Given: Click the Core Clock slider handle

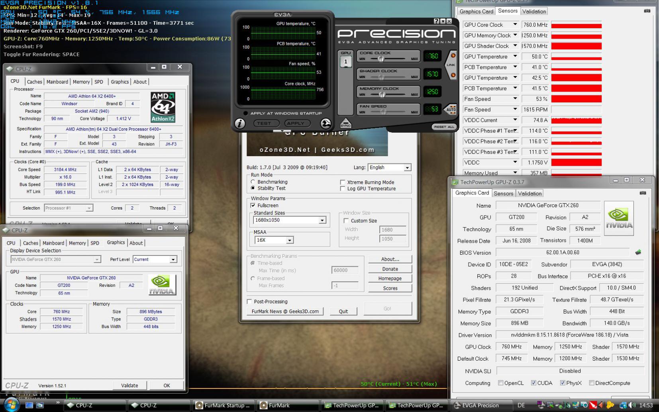Looking at the screenshot, I should click(x=381, y=59).
